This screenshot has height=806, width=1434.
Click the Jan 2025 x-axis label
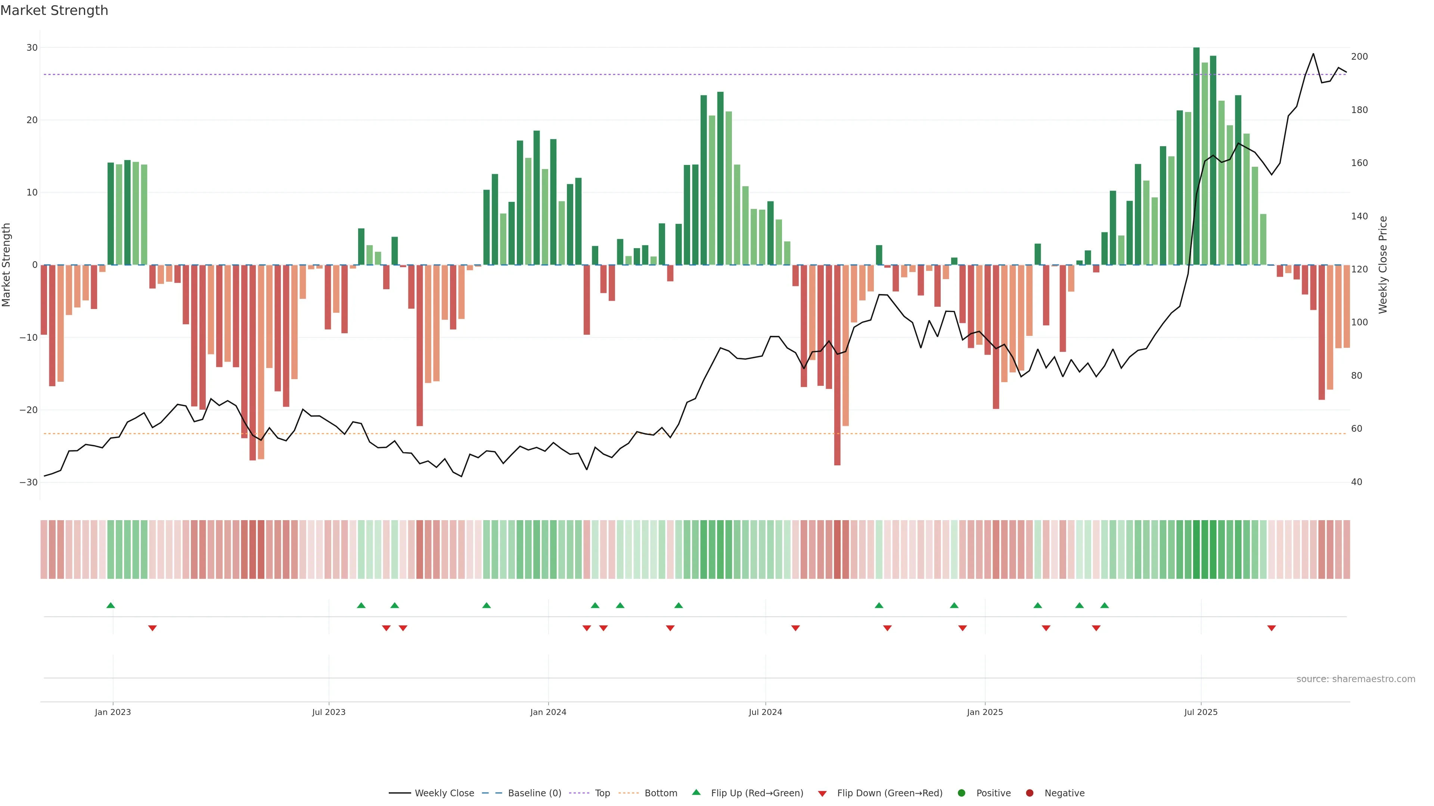985,712
